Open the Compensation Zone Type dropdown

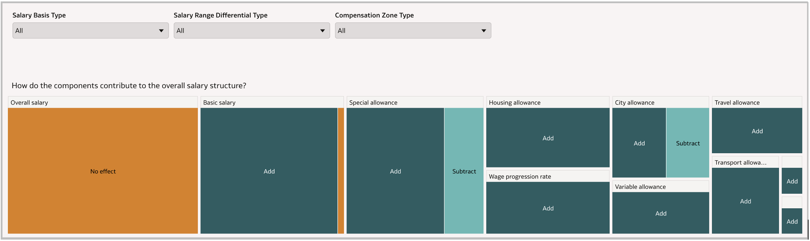click(412, 31)
